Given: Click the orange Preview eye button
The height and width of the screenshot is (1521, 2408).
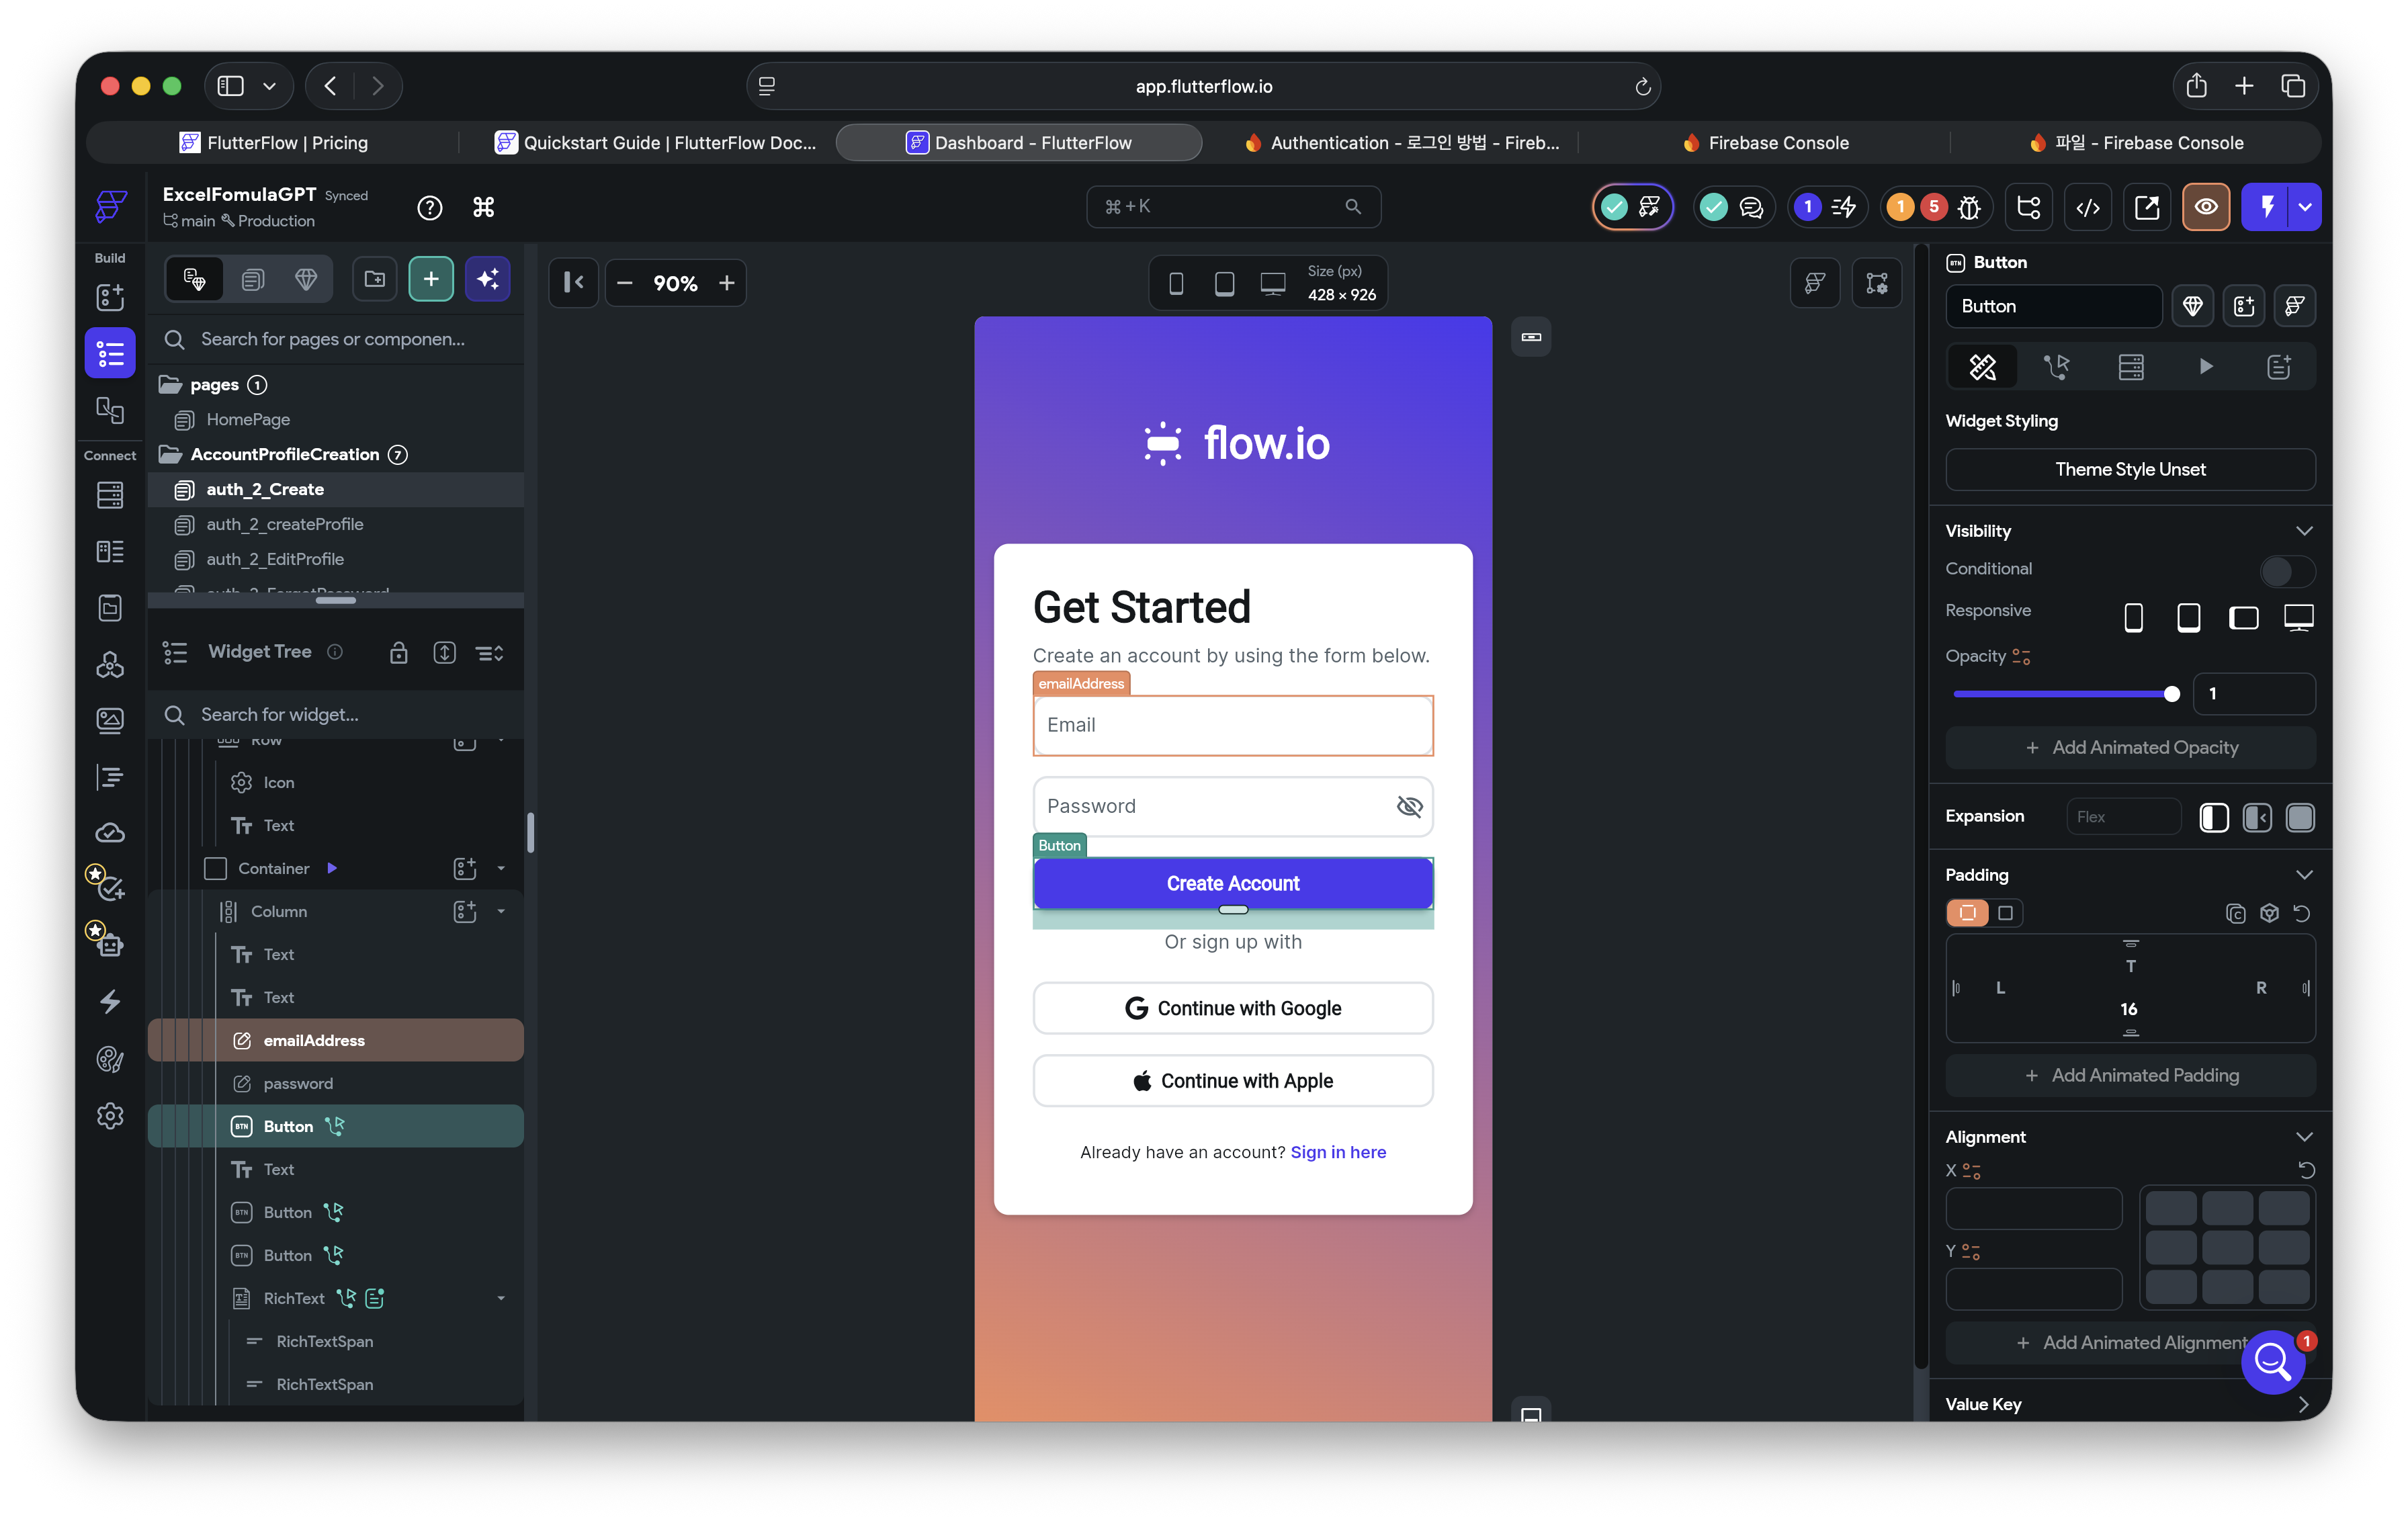Looking at the screenshot, I should coord(2206,207).
